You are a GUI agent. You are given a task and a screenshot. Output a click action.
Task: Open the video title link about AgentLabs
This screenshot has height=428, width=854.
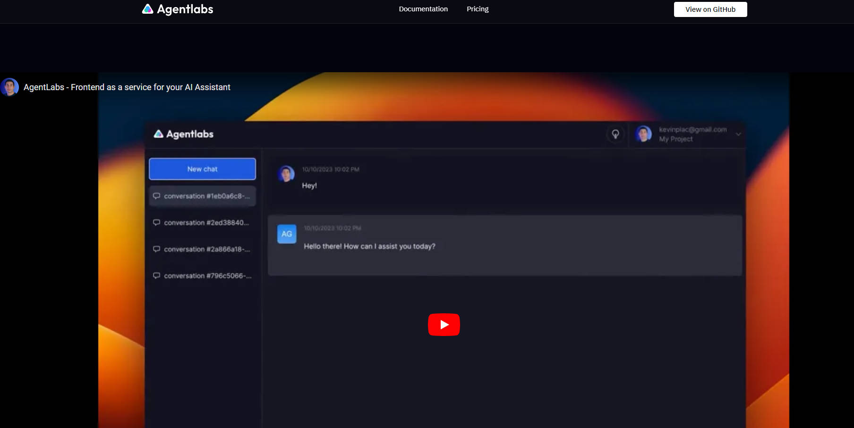click(127, 87)
